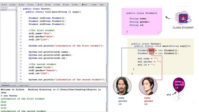Click highlighted st1 variable in Tester diagram
The image size is (199, 112).
point(151,50)
